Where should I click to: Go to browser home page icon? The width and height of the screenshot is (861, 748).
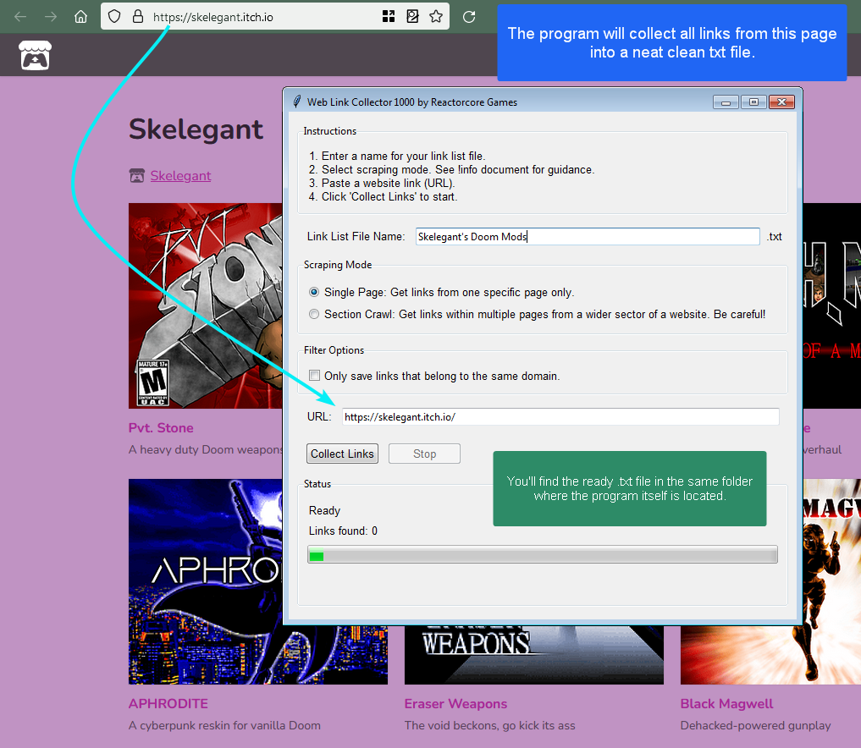tap(80, 17)
